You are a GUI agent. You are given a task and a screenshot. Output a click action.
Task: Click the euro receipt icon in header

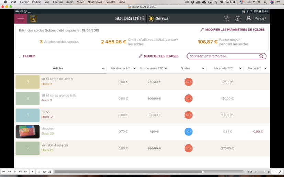click(33, 18)
